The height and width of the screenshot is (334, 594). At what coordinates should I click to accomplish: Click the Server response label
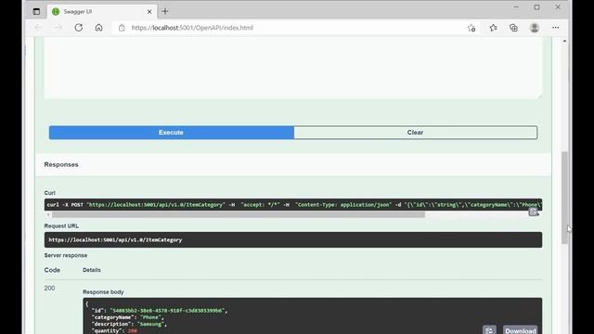coord(66,255)
